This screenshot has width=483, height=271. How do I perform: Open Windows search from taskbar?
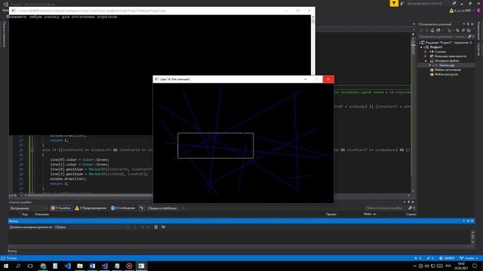(x=18, y=266)
